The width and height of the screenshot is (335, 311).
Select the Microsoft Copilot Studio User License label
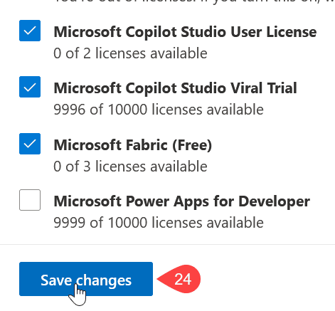click(185, 32)
